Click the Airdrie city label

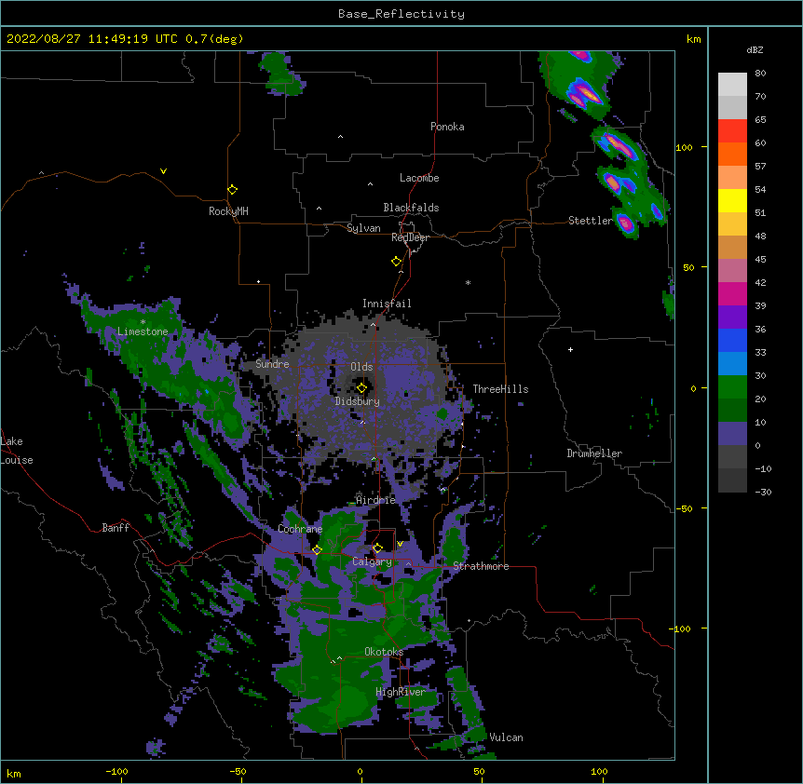pos(376,500)
